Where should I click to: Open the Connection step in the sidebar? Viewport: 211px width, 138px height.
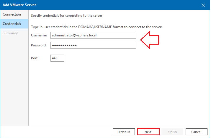(14, 14)
